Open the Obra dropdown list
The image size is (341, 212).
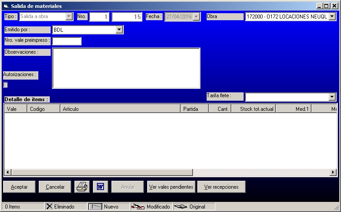click(332, 17)
